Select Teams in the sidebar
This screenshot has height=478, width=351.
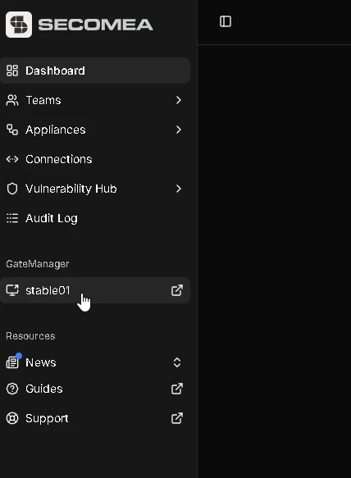pos(95,100)
